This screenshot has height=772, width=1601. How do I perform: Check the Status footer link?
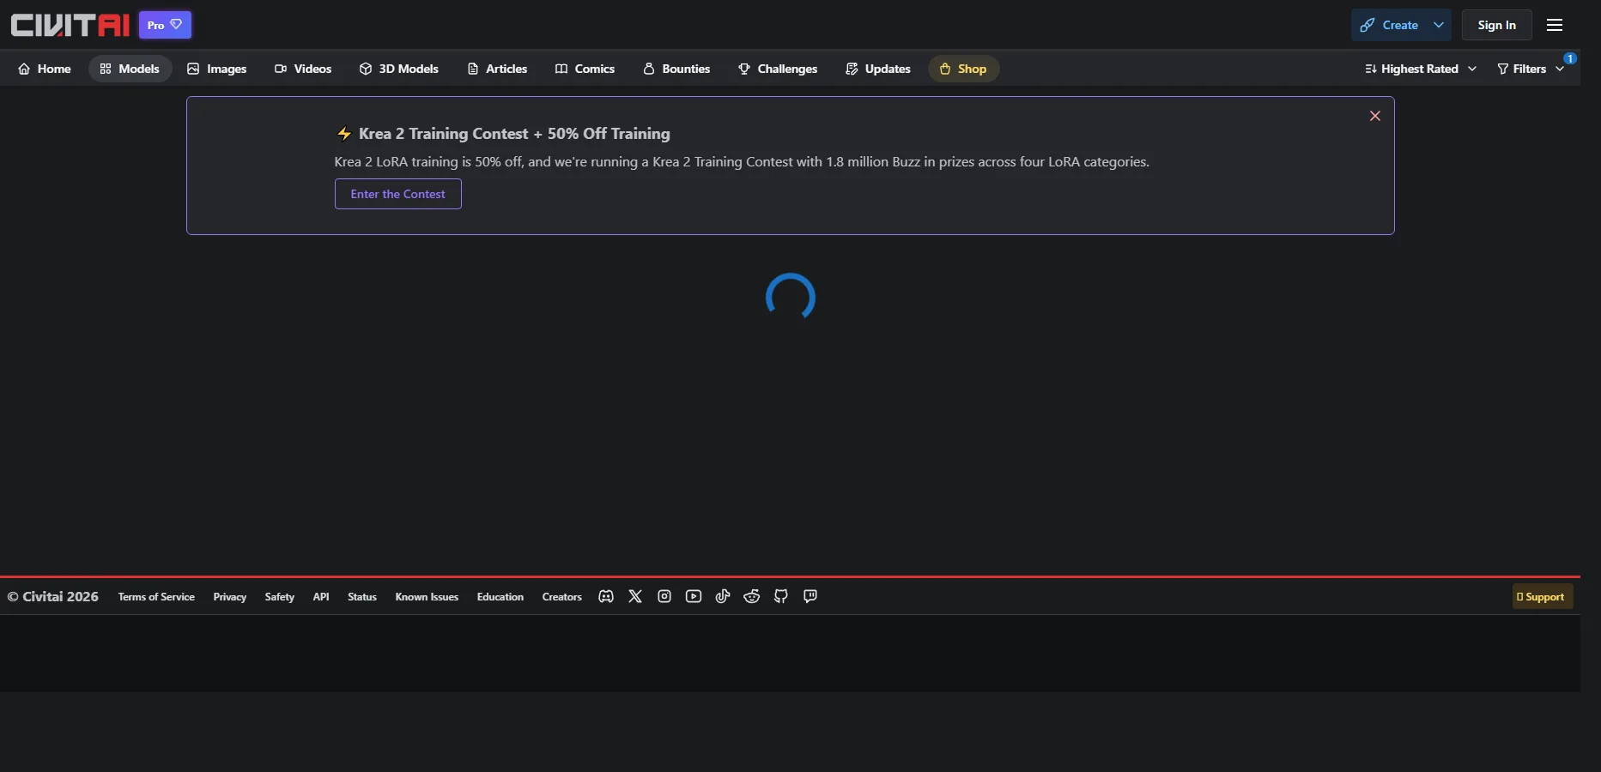362,597
